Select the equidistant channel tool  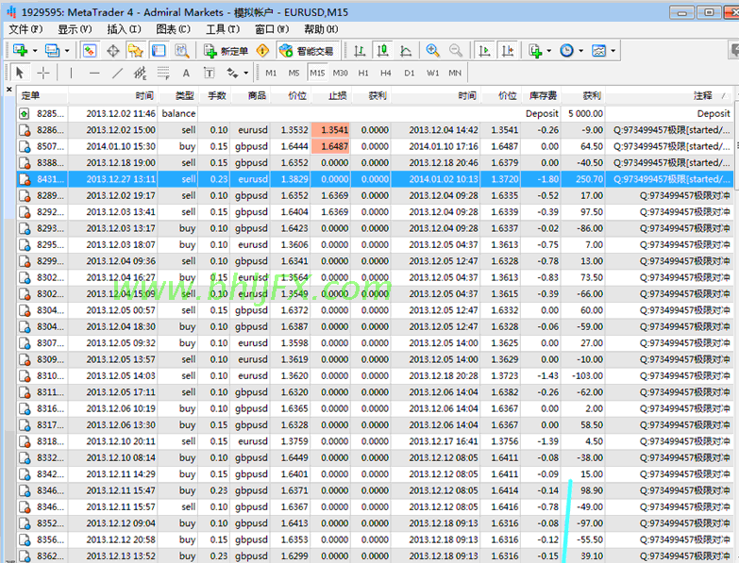coord(141,73)
